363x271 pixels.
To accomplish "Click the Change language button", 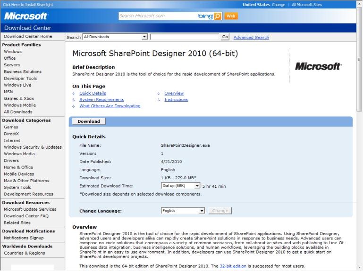I will pos(220,211).
